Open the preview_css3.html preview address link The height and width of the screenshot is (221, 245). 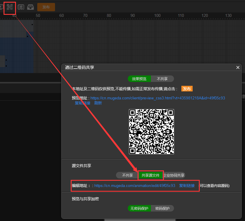pos(158,98)
